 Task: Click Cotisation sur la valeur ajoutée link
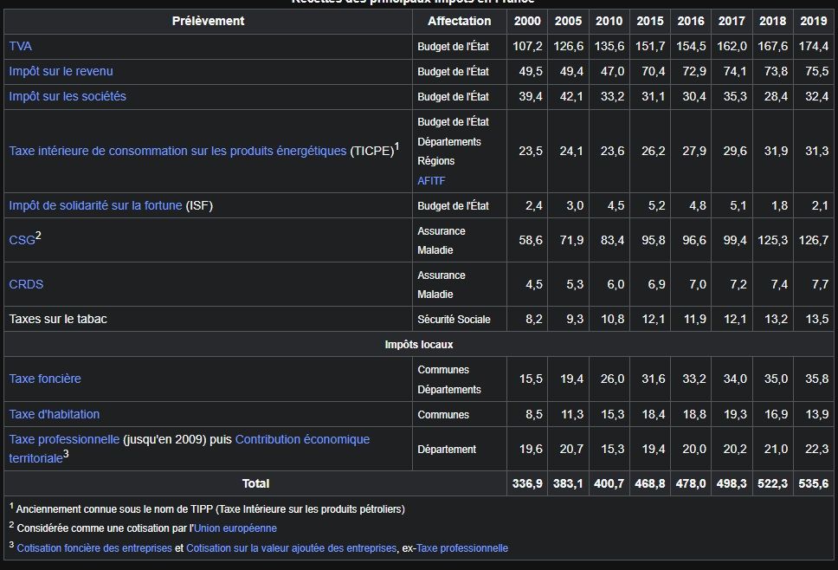(x=291, y=548)
